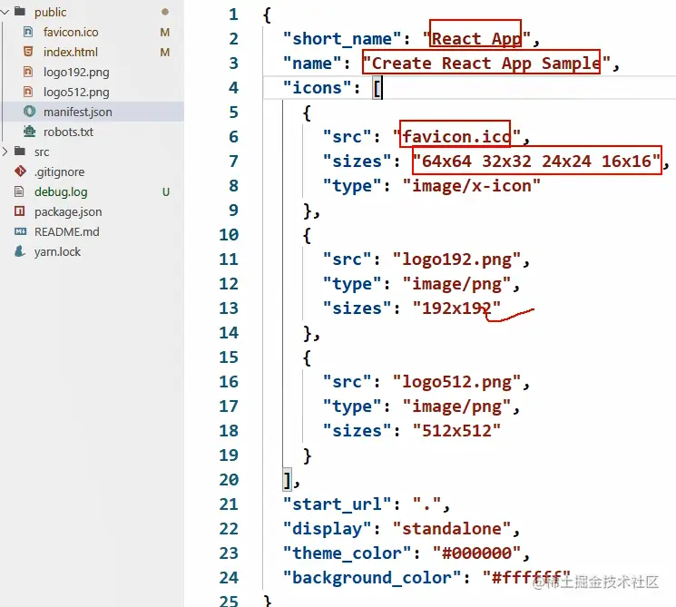Click line number 4 in the gutter

pos(234,87)
